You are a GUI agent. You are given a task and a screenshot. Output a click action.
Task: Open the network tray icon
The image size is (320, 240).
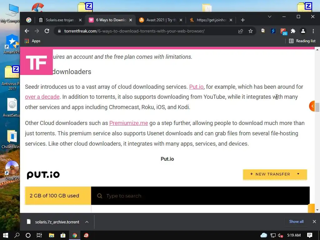pyautogui.click(x=273, y=235)
